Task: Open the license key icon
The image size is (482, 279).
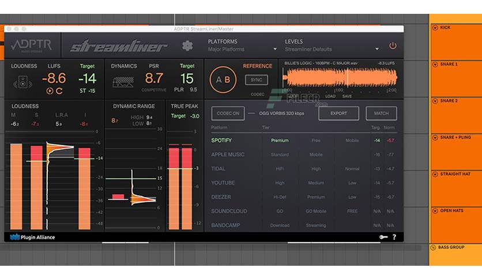Action: pos(383,237)
